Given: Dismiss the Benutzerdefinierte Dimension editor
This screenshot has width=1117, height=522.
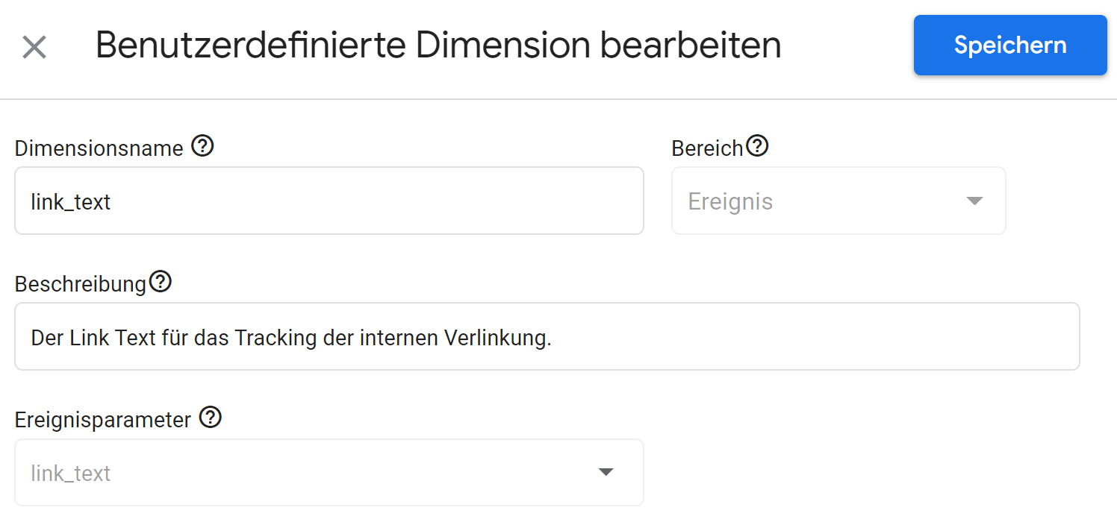Looking at the screenshot, I should (34, 46).
